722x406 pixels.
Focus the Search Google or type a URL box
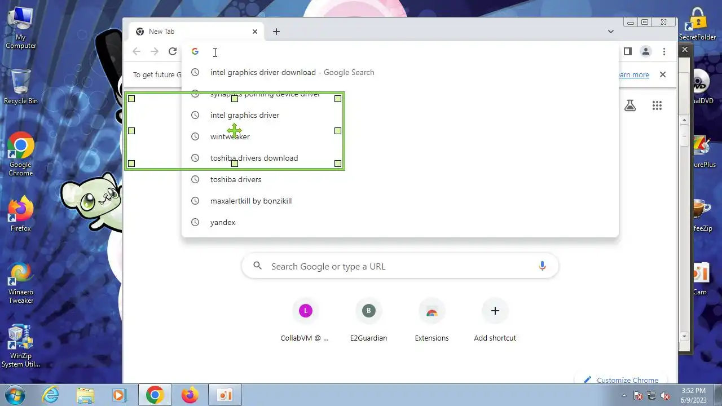coord(400,266)
